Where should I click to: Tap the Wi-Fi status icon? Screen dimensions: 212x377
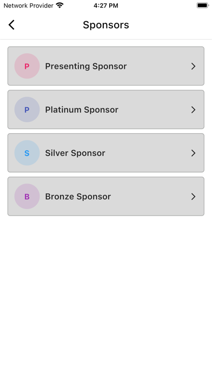pyautogui.click(x=59, y=5)
